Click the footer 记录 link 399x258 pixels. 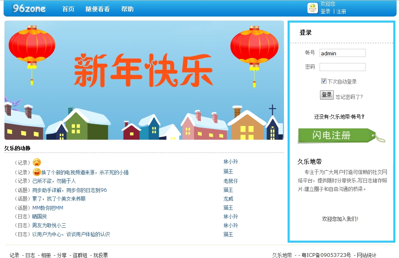coord(15,255)
